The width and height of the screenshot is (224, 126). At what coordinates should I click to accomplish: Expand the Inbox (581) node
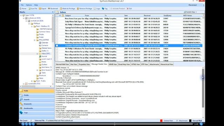[x=37, y=54]
